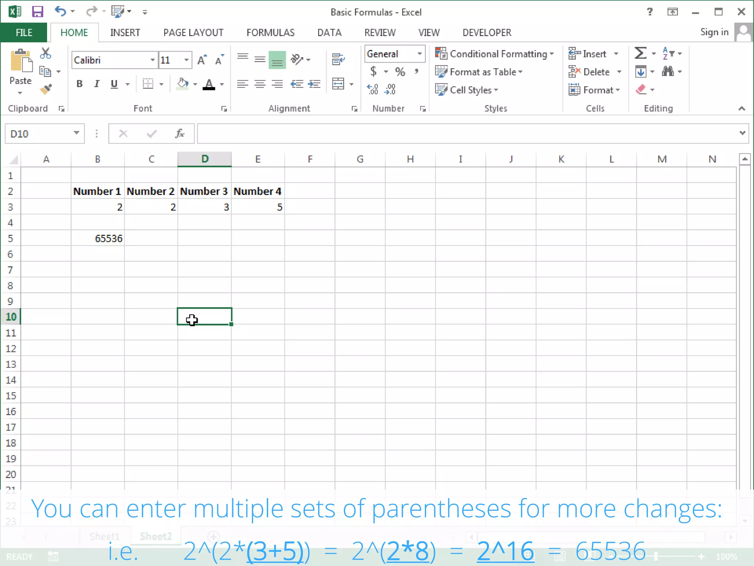Screen dimensions: 754x566
Task: Click the Percent Style icon
Action: (400, 71)
